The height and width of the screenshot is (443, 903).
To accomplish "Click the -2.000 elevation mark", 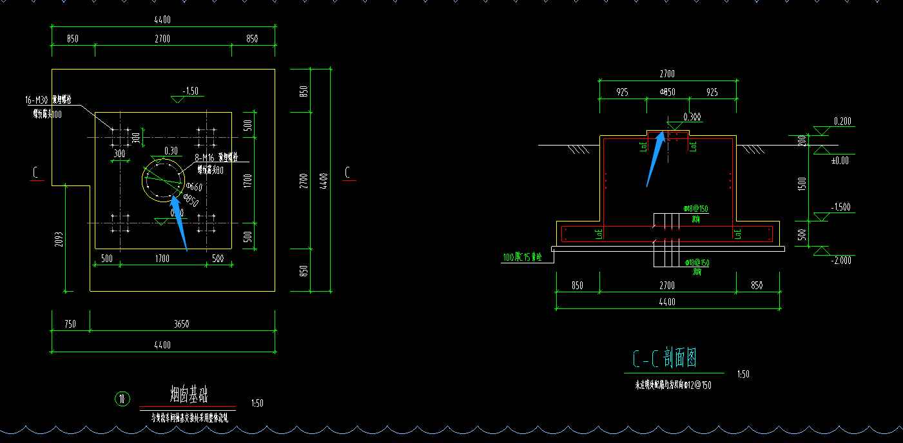I will click(x=840, y=260).
